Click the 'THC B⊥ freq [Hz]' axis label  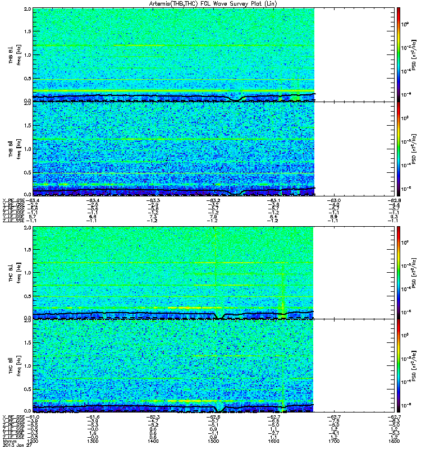tap(15, 273)
